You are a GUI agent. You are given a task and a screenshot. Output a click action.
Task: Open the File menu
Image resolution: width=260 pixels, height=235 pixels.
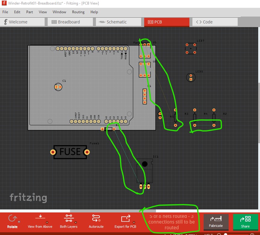(x=5, y=12)
